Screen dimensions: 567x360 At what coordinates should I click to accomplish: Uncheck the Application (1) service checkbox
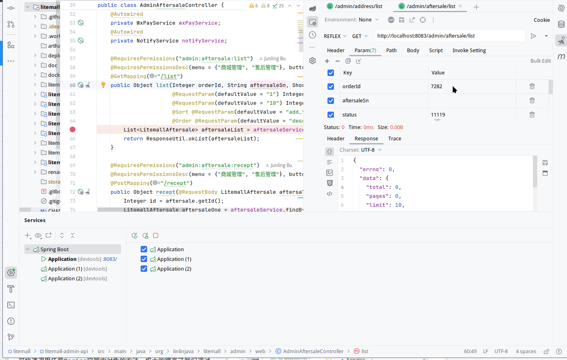(144, 259)
